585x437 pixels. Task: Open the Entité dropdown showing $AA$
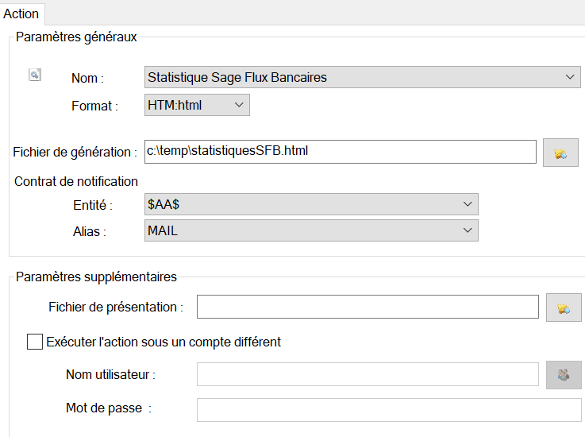coord(311,204)
